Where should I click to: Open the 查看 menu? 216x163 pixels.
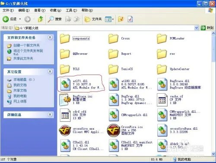(x=40, y=10)
